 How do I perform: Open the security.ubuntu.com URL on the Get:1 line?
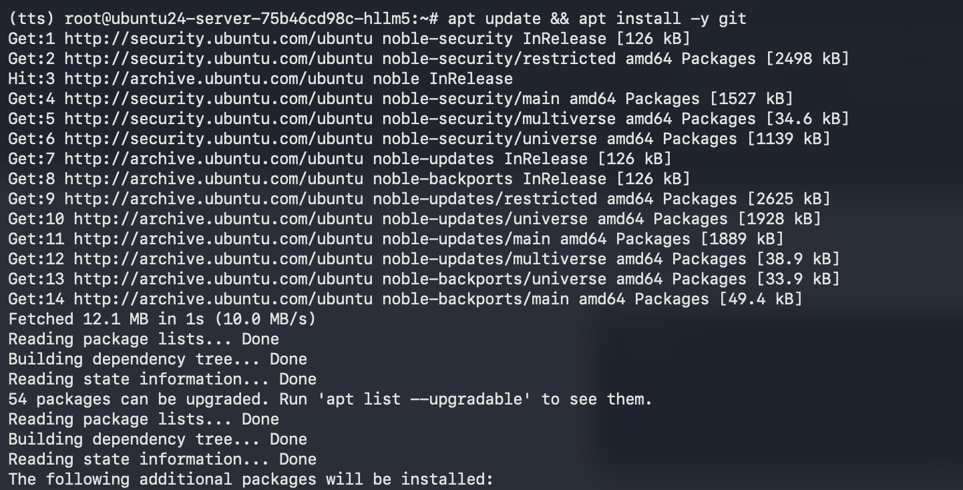pos(218,39)
